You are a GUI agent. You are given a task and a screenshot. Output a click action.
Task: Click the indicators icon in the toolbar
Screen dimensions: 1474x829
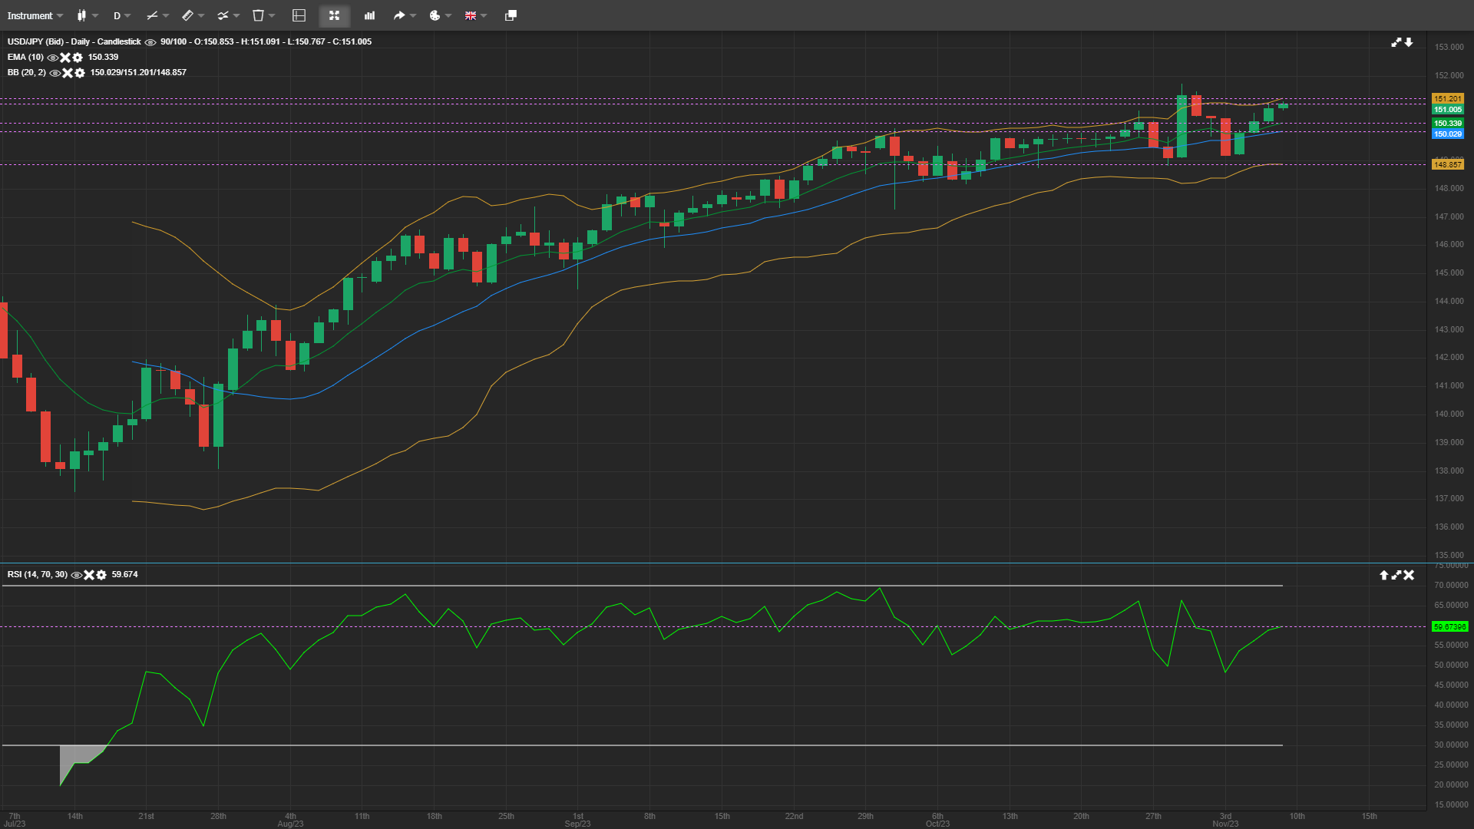pos(223,15)
